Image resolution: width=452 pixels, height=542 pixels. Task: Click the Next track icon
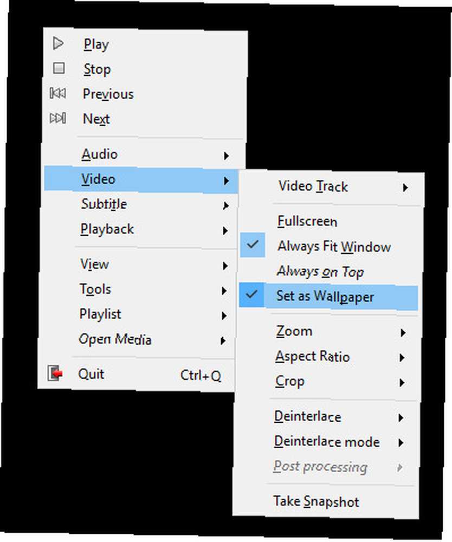click(57, 118)
